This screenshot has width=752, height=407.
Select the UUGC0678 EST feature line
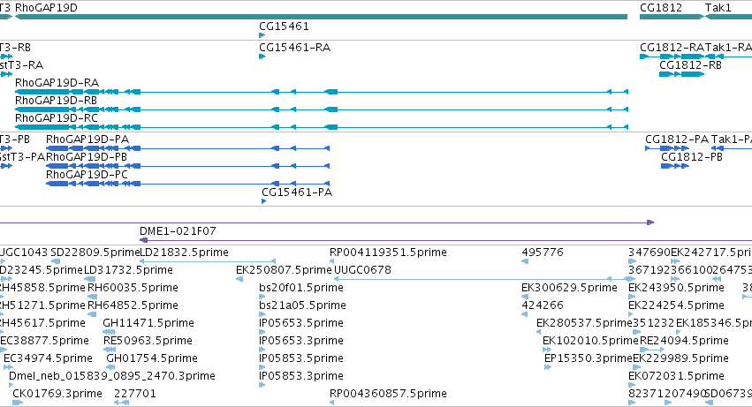485,279
